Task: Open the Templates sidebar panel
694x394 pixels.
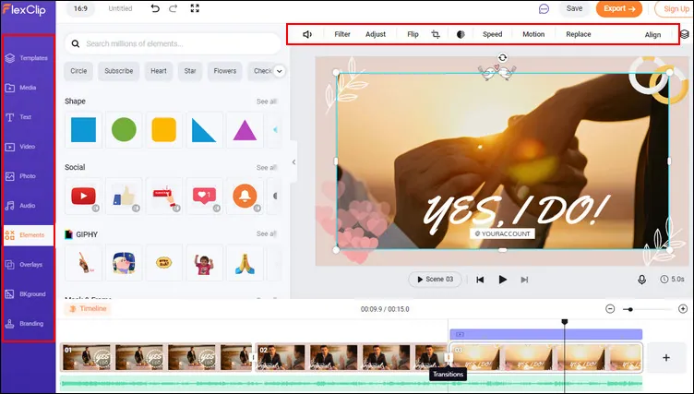Action: 28,58
